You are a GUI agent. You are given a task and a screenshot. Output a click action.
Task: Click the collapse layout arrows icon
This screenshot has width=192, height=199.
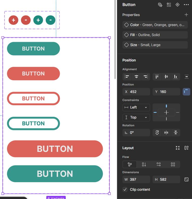(178, 148)
